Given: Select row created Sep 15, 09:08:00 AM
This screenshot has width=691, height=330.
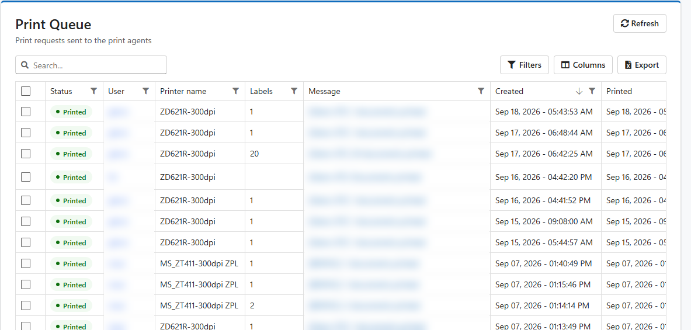Looking at the screenshot, I should 26,221.
